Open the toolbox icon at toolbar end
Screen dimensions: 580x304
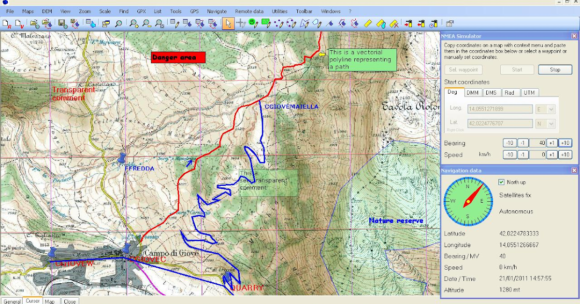click(449, 23)
